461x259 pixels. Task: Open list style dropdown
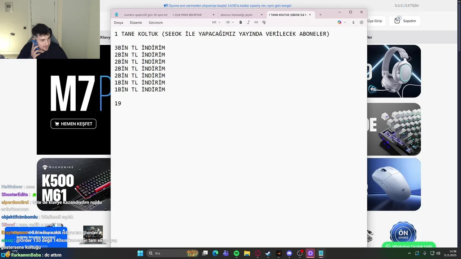[230, 22]
